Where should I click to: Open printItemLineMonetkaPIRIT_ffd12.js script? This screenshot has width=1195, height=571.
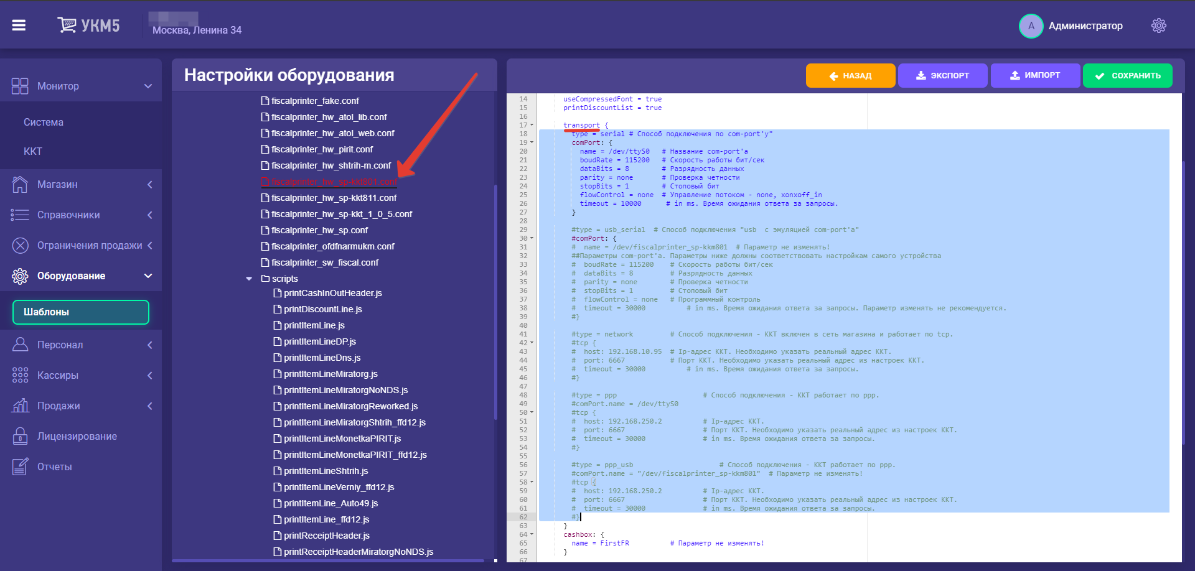pyautogui.click(x=355, y=455)
